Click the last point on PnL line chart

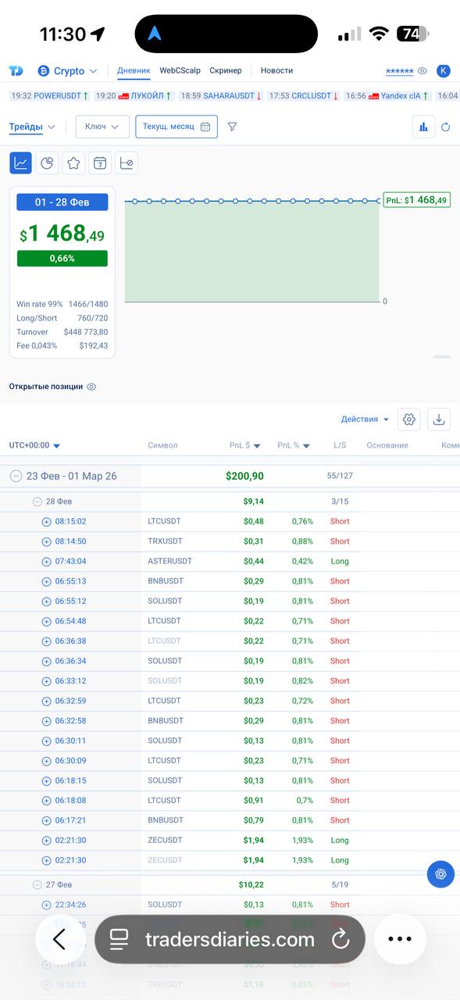coord(380,201)
